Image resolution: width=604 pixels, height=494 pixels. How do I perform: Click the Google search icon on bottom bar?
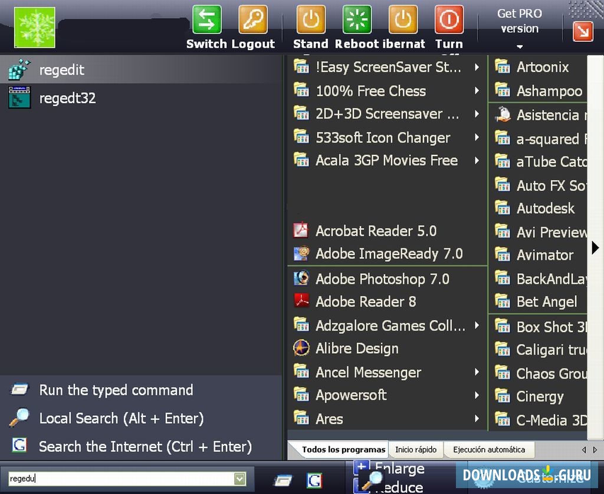[314, 480]
